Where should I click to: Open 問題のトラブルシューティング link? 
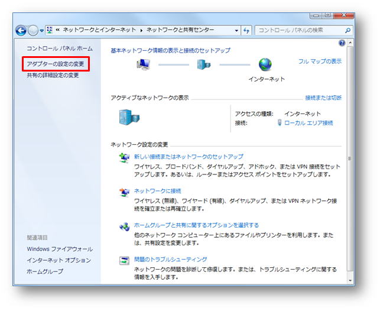pyautogui.click(x=171, y=260)
